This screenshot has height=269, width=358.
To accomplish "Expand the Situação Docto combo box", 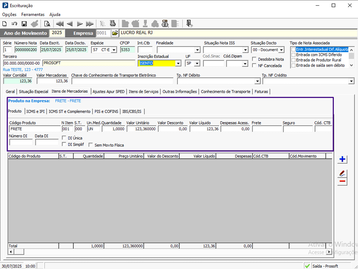I will 281,50.
